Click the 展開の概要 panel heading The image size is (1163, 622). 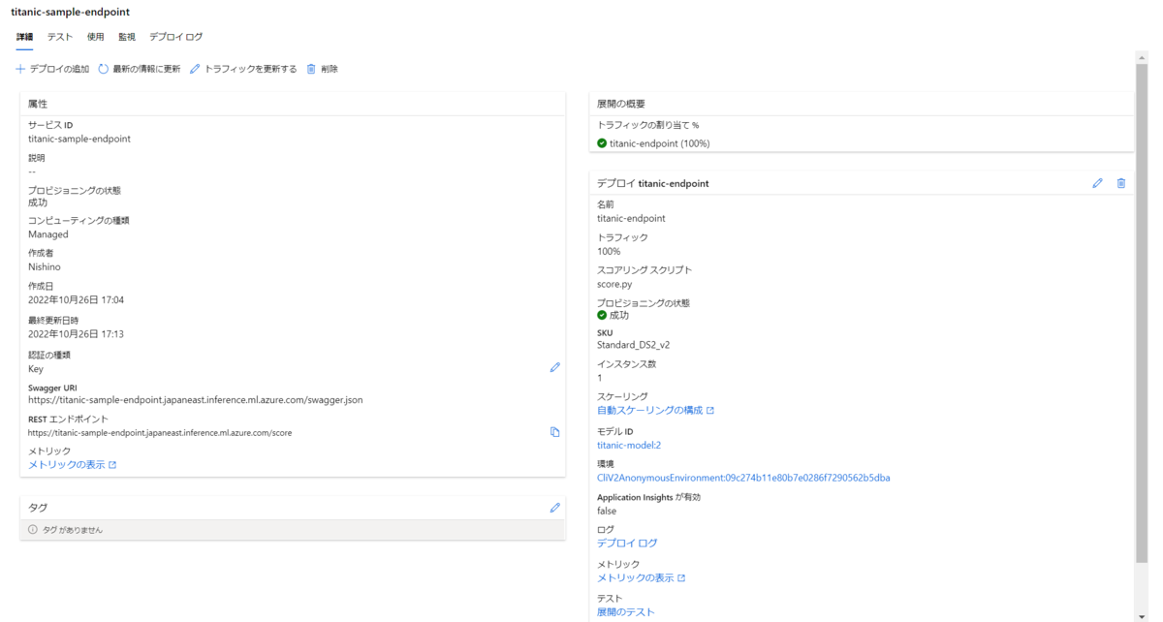coord(621,104)
